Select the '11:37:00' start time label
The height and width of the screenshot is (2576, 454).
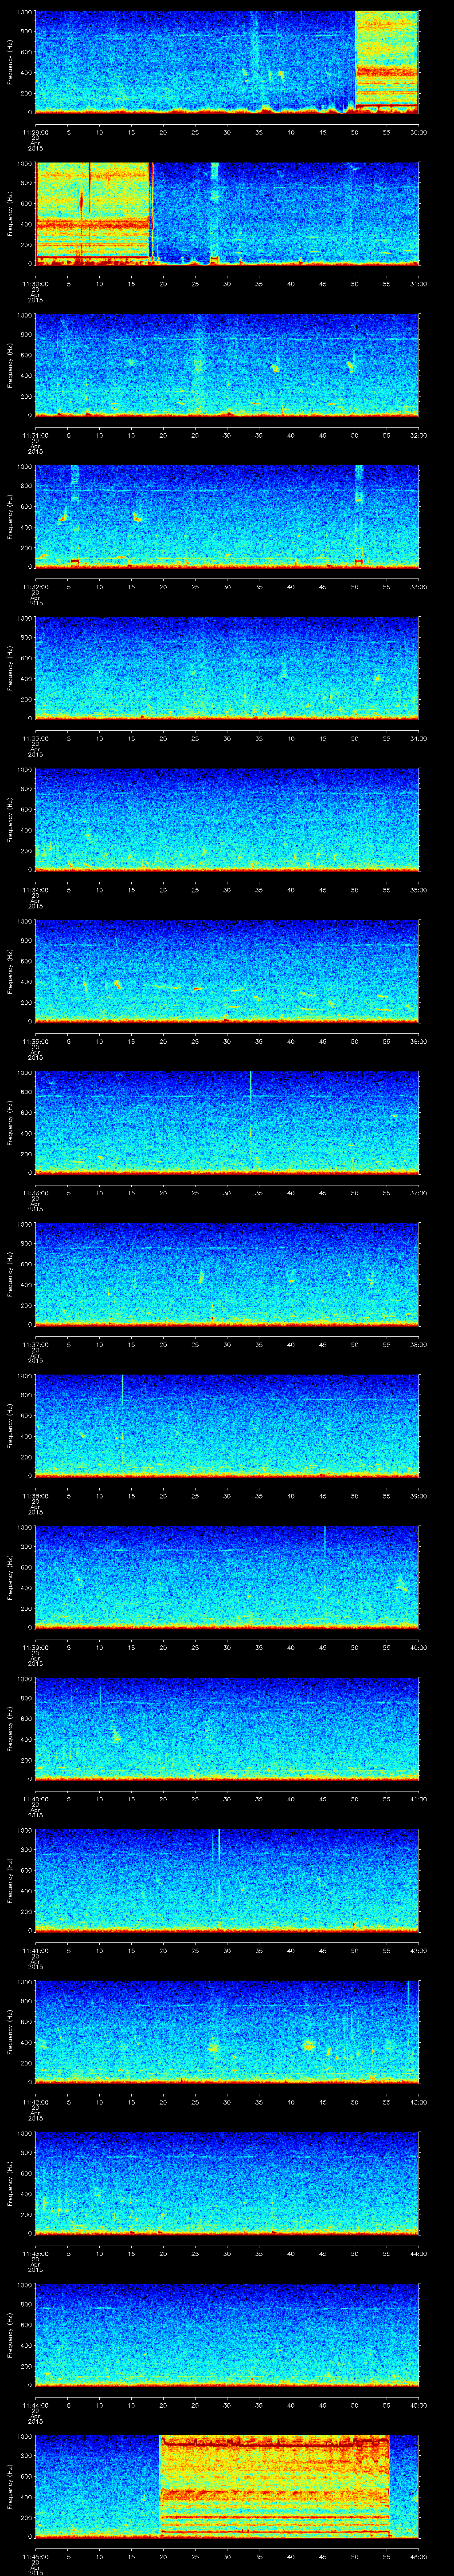35,1344
